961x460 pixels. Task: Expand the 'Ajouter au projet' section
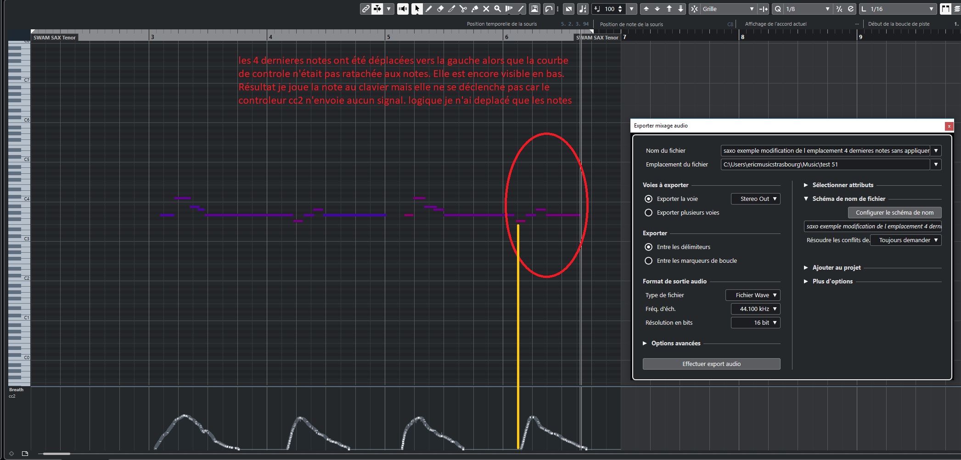(x=806, y=268)
